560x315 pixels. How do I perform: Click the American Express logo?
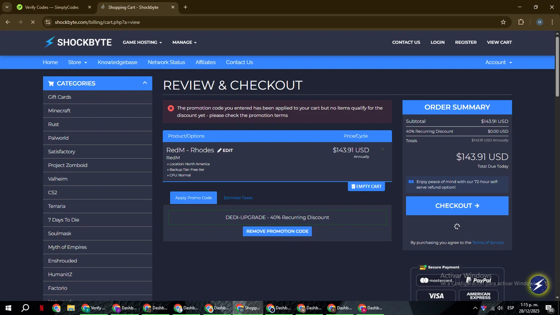pyautogui.click(x=479, y=296)
